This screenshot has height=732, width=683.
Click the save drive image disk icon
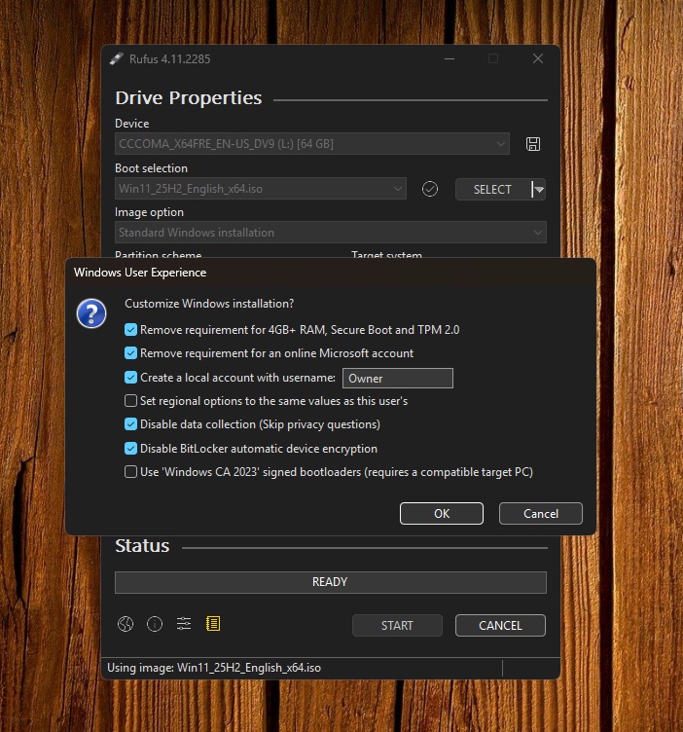coord(533,144)
